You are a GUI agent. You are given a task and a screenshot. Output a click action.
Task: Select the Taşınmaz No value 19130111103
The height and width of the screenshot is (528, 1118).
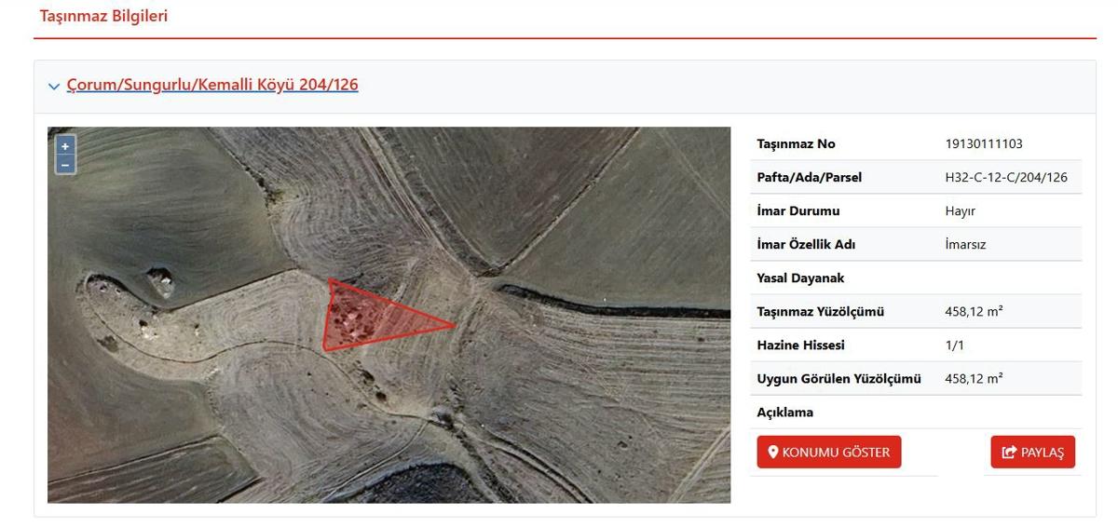[x=984, y=143]
